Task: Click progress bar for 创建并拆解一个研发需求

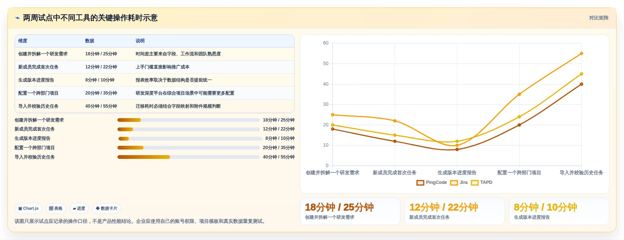Action: (188, 120)
